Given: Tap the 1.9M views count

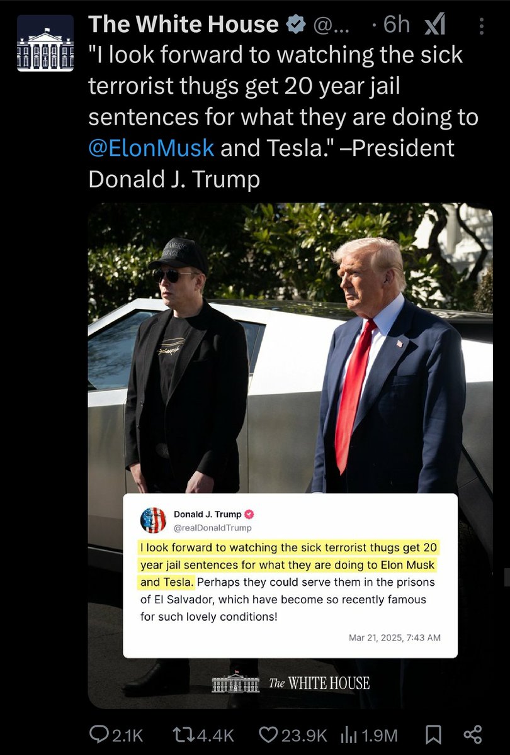Looking at the screenshot, I should click(381, 735).
